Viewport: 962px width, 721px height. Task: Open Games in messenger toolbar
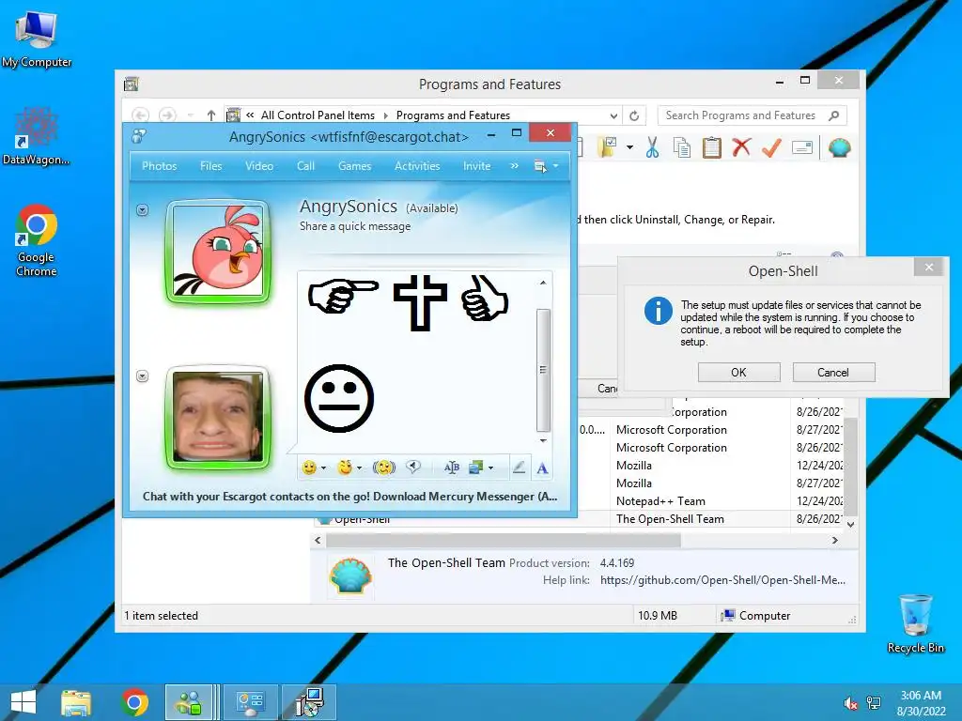tap(354, 166)
